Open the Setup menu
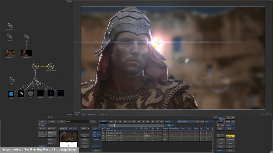The height and width of the screenshot is (153, 273). (42, 132)
